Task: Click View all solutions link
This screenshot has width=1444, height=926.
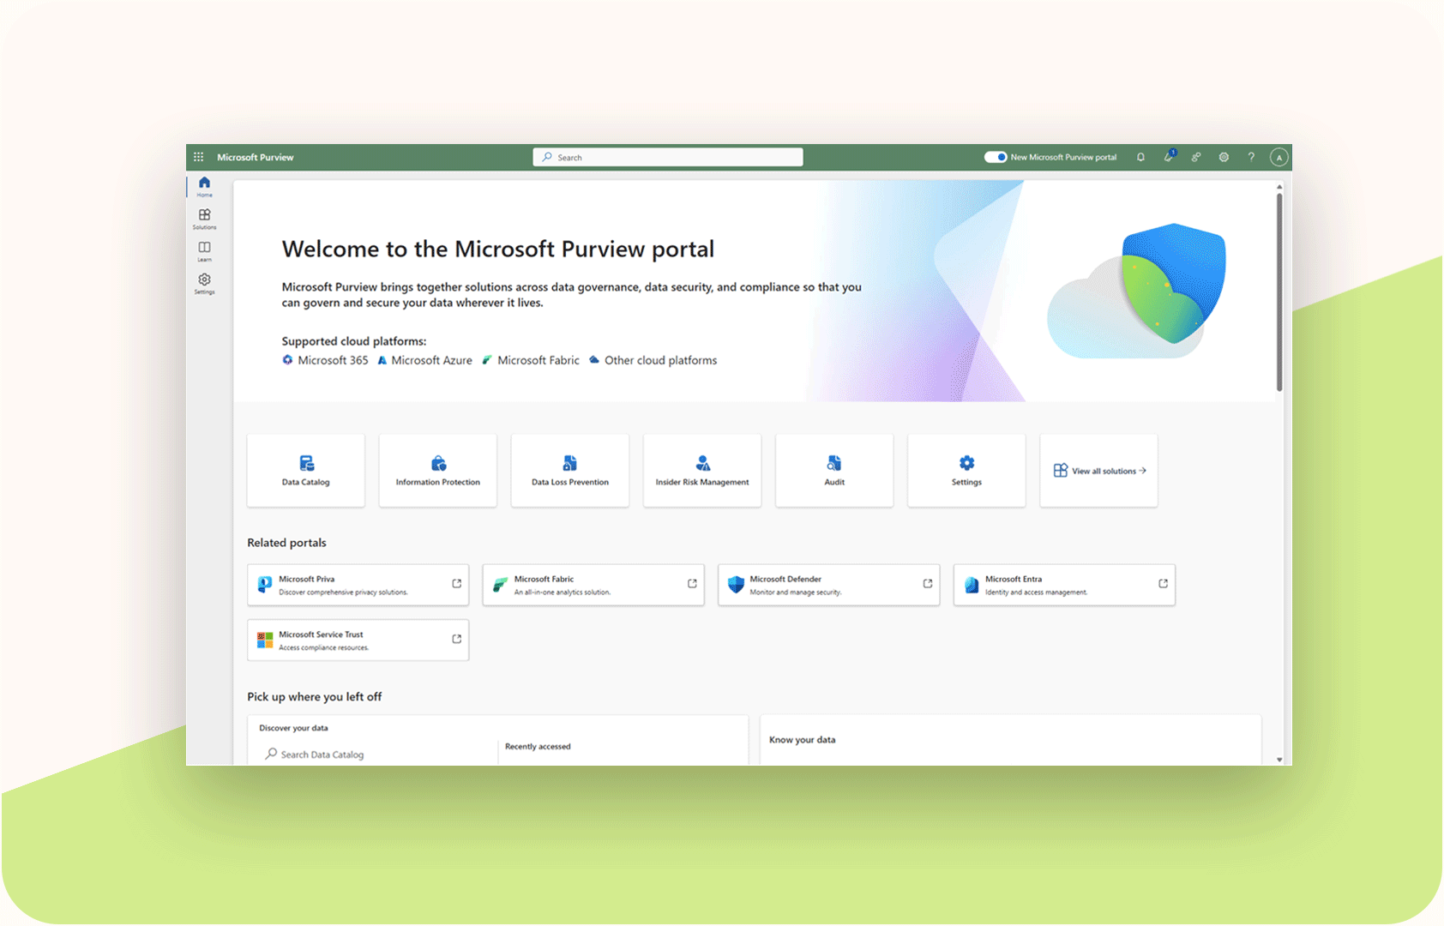Action: (x=1099, y=471)
